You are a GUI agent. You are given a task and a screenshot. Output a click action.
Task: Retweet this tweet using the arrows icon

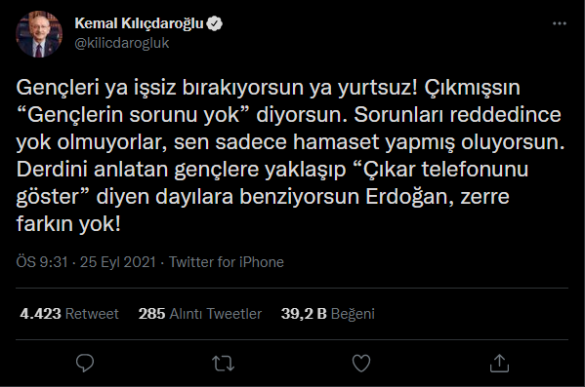coord(223,364)
